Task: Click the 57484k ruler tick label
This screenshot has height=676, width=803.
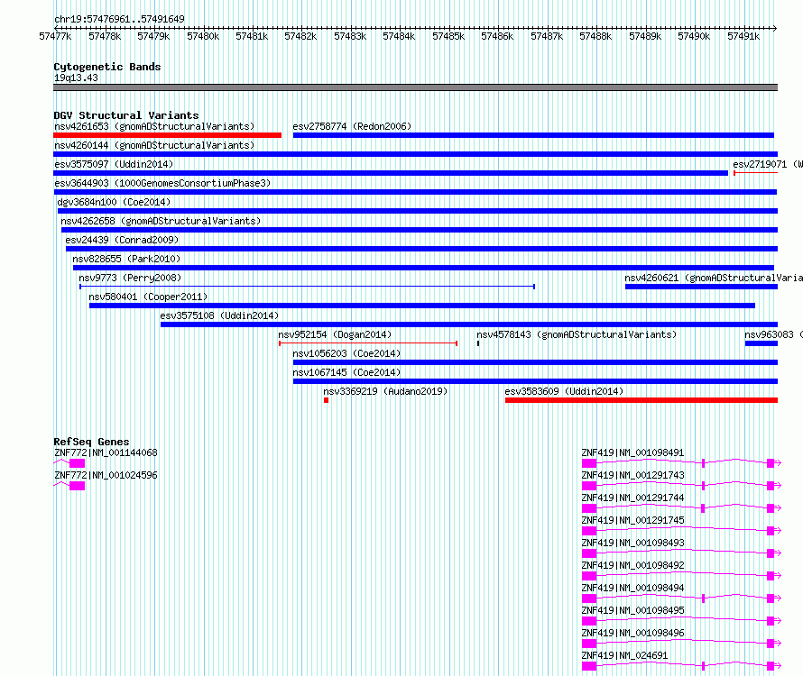Action: click(x=399, y=37)
